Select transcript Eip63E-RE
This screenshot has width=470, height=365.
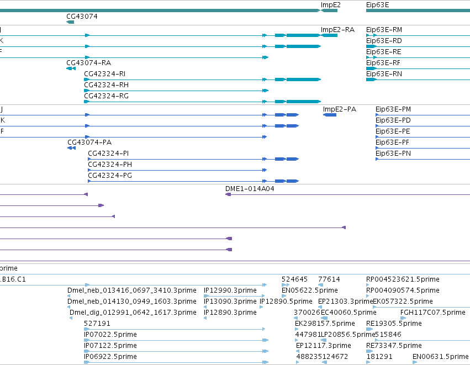click(384, 52)
